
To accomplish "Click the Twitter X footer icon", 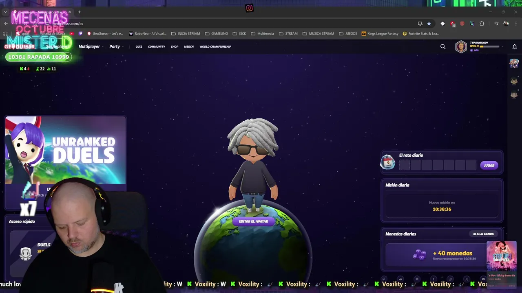I will point(467,279).
